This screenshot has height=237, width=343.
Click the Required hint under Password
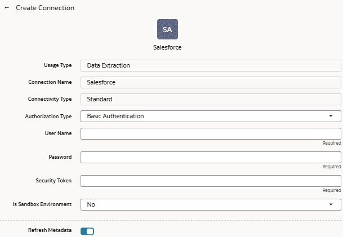point(332,167)
